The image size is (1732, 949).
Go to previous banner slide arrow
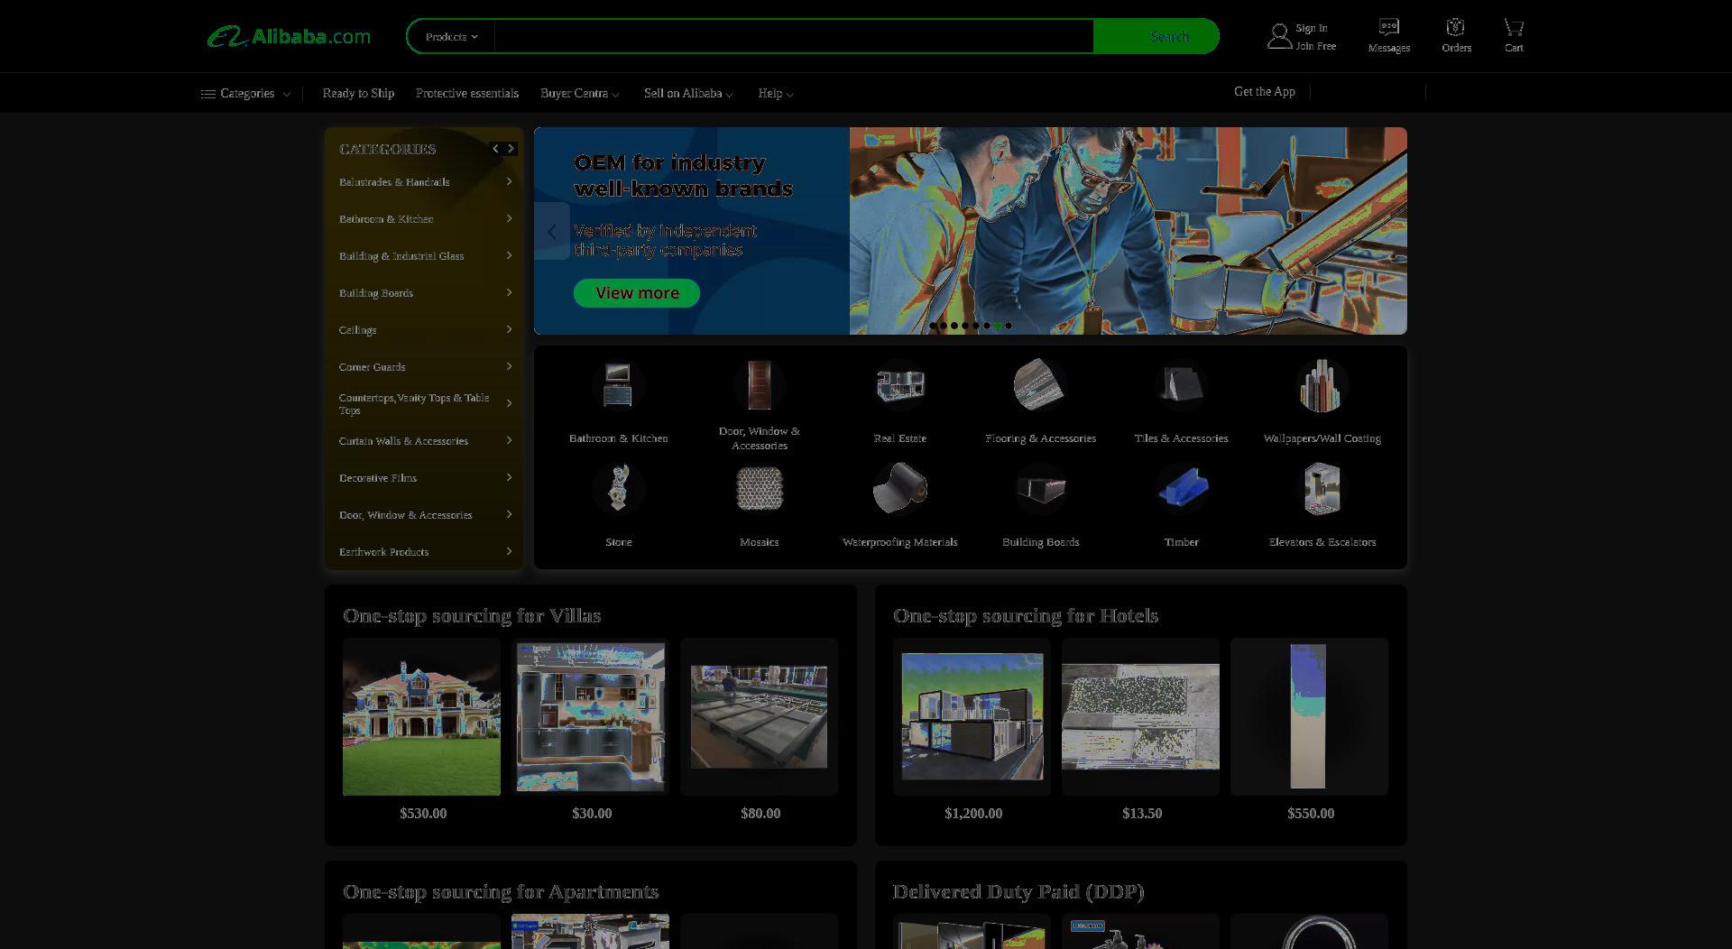pyautogui.click(x=552, y=231)
